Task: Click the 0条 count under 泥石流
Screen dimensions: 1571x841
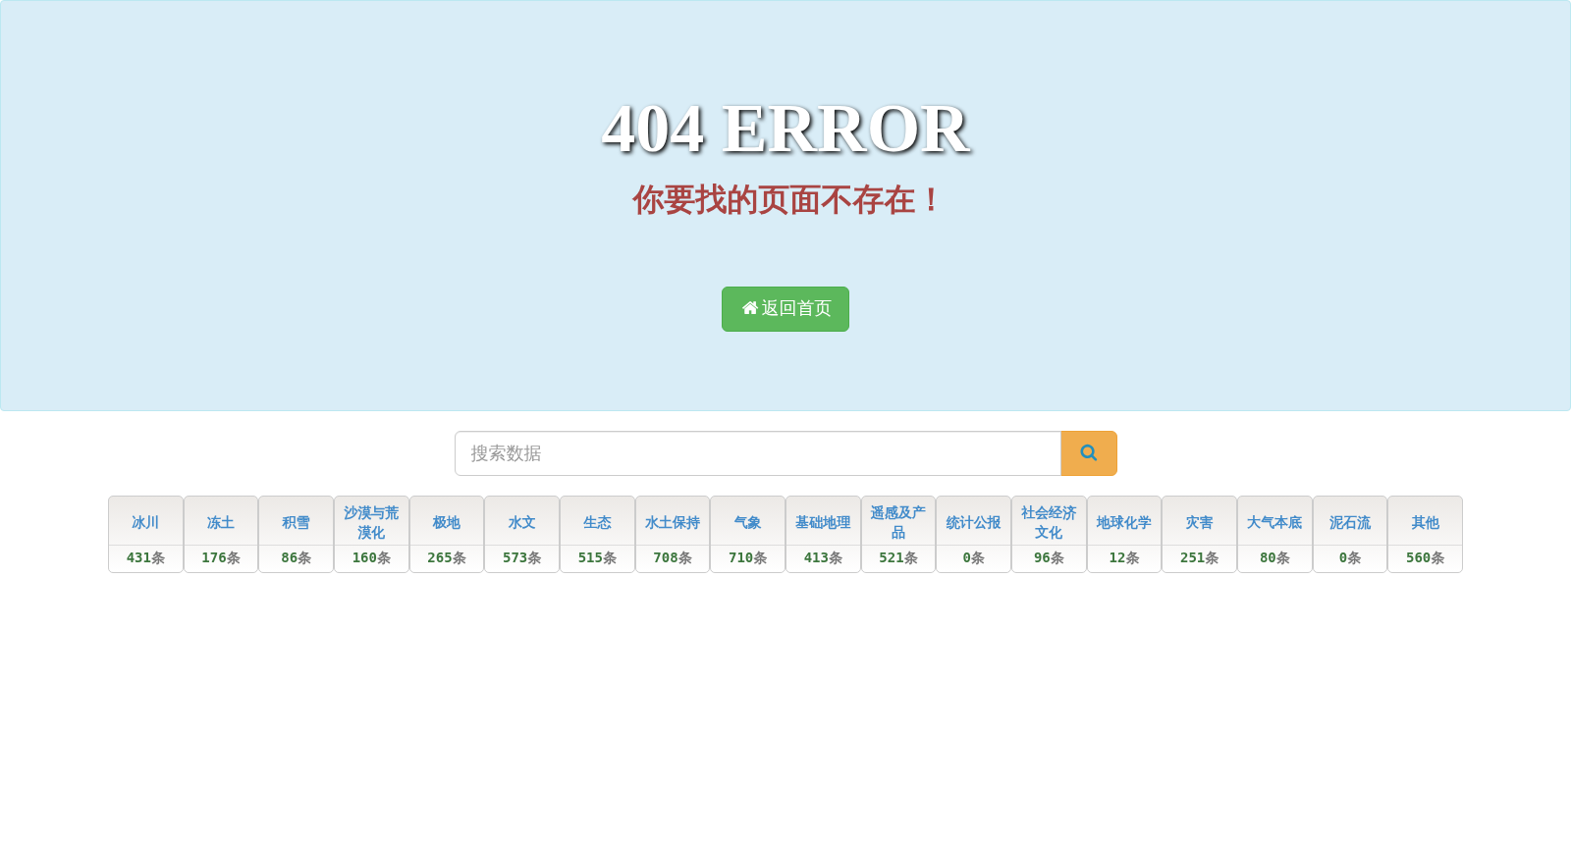Action: pos(1350,557)
